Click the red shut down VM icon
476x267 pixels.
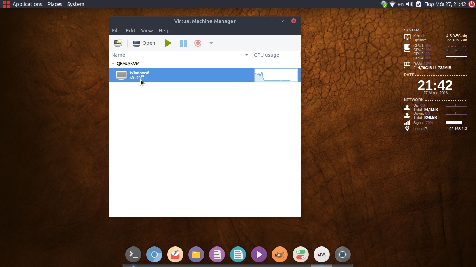(x=198, y=43)
